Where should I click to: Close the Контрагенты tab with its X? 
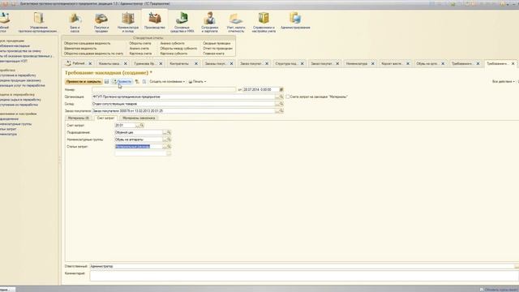[196, 63]
